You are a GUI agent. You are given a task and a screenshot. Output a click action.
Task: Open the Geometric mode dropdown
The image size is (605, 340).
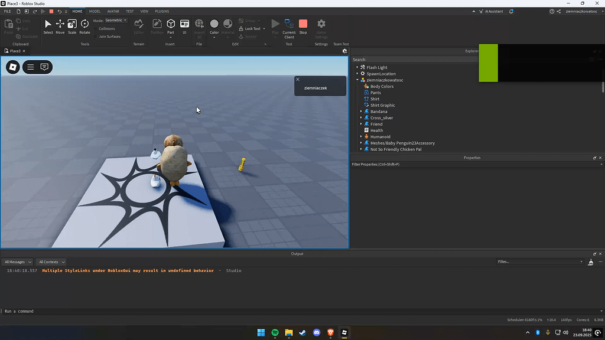pos(116,19)
